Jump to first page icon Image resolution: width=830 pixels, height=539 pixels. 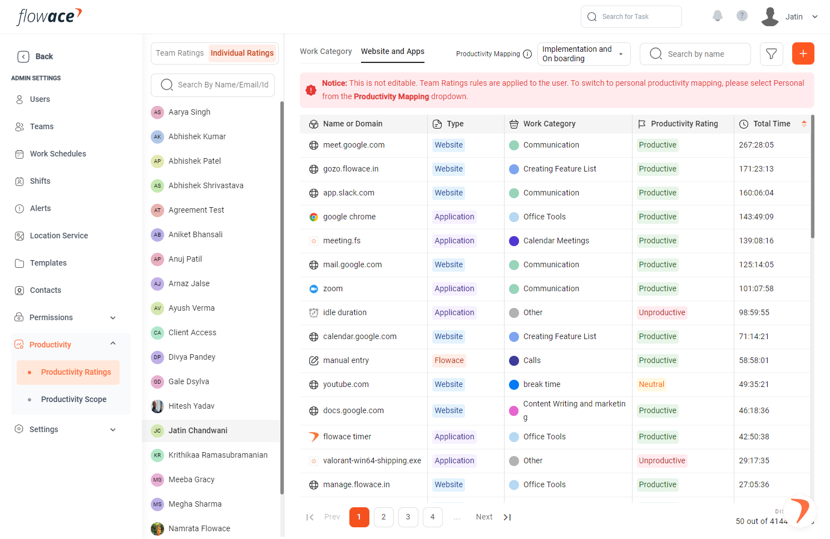310,517
